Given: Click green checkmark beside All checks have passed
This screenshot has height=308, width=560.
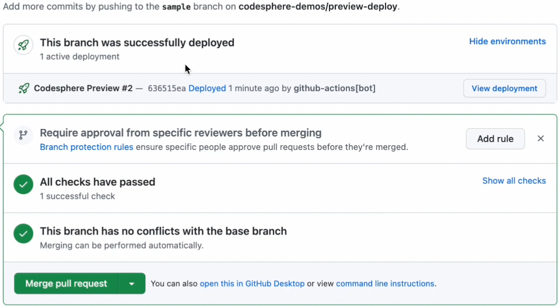Looking at the screenshot, I should (x=23, y=185).
